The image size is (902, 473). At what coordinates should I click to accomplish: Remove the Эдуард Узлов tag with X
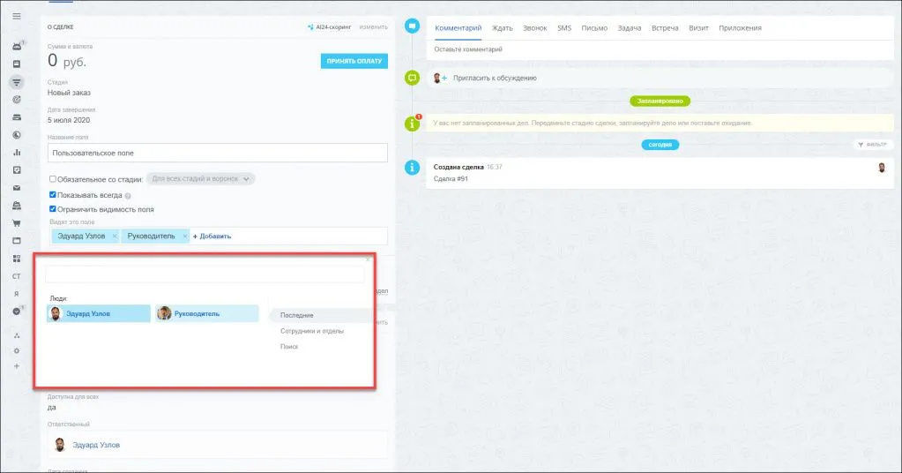(115, 236)
